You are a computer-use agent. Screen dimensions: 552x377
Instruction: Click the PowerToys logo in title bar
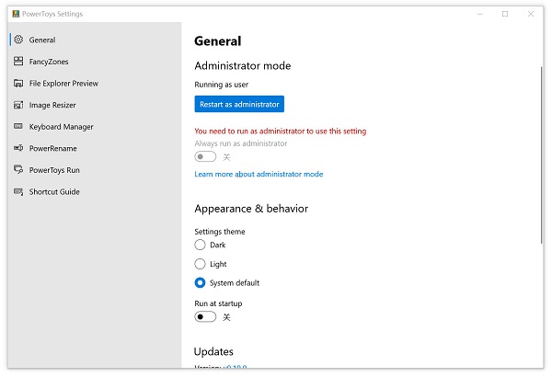(x=16, y=14)
